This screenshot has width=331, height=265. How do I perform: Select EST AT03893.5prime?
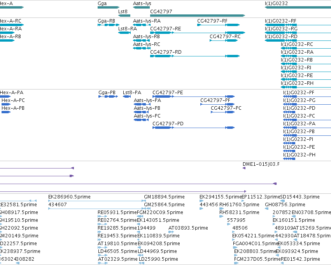tap(171, 232)
